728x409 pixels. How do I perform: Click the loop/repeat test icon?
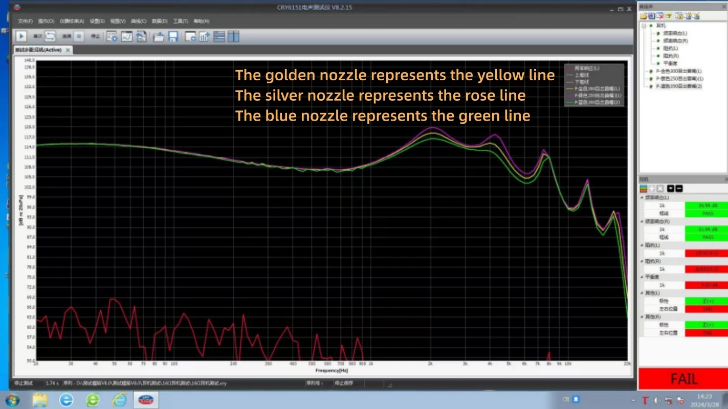[50, 36]
